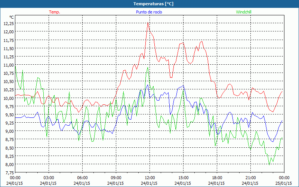Image resolution: width=299 pixels, height=187 pixels.
Task: Click the 25/01/15 date label
Action: point(284,183)
